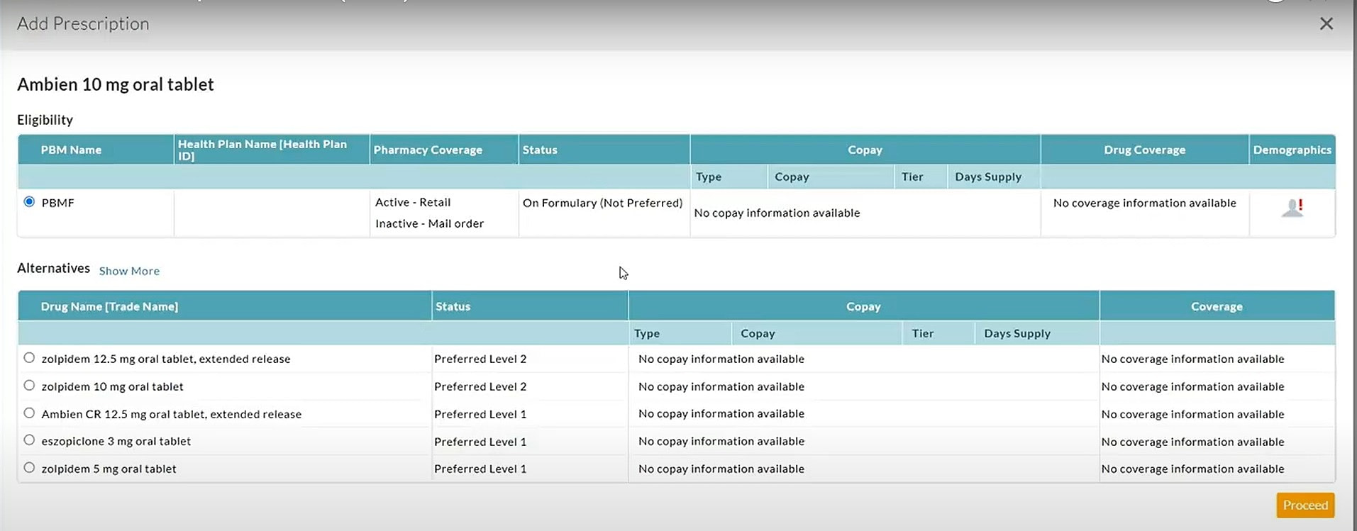Select the PBMF eligibility radio button
This screenshot has width=1357, height=531.
[29, 202]
